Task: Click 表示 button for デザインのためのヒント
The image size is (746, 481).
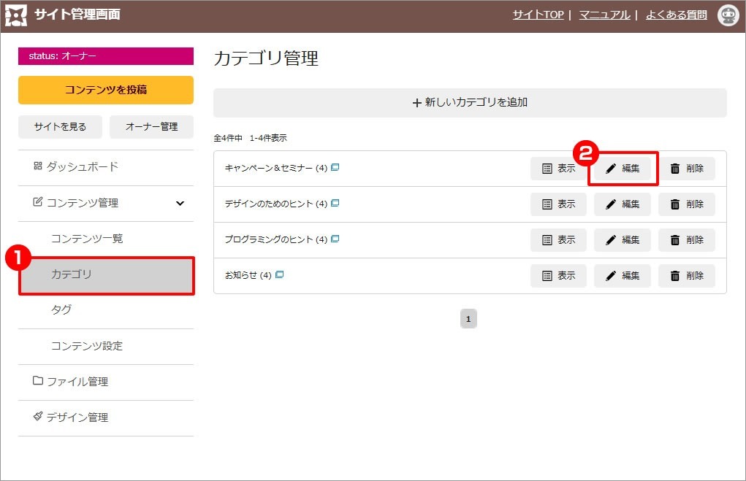Action: click(x=558, y=204)
